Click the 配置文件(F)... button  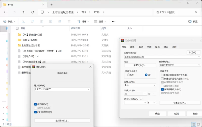140,66
